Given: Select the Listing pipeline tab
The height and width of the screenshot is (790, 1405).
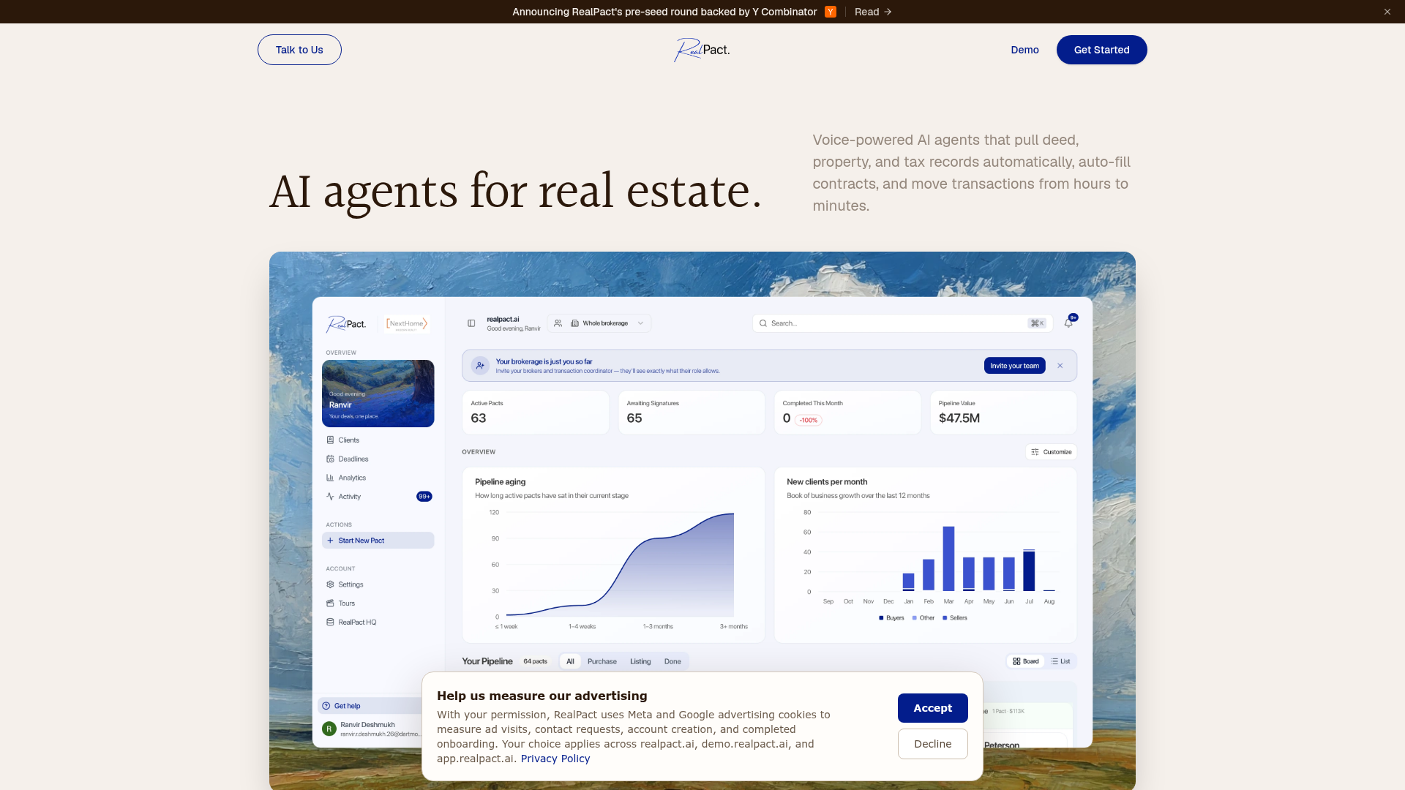Looking at the screenshot, I should tap(640, 661).
